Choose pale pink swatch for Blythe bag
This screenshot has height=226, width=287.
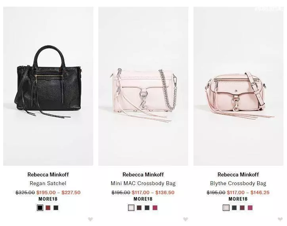coord(226,208)
